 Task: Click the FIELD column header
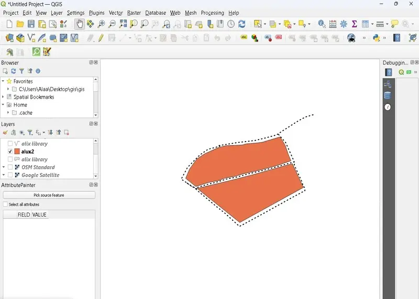pos(24,215)
